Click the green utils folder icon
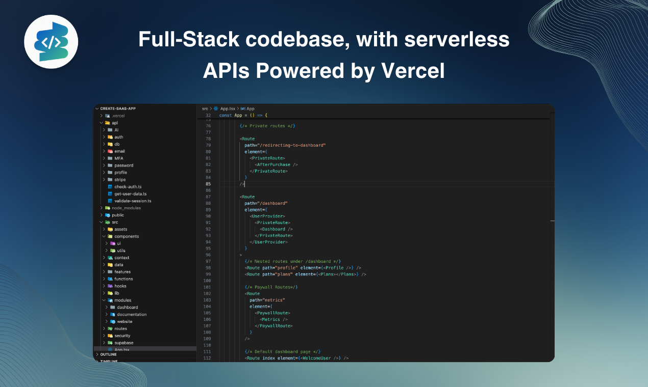 113,251
